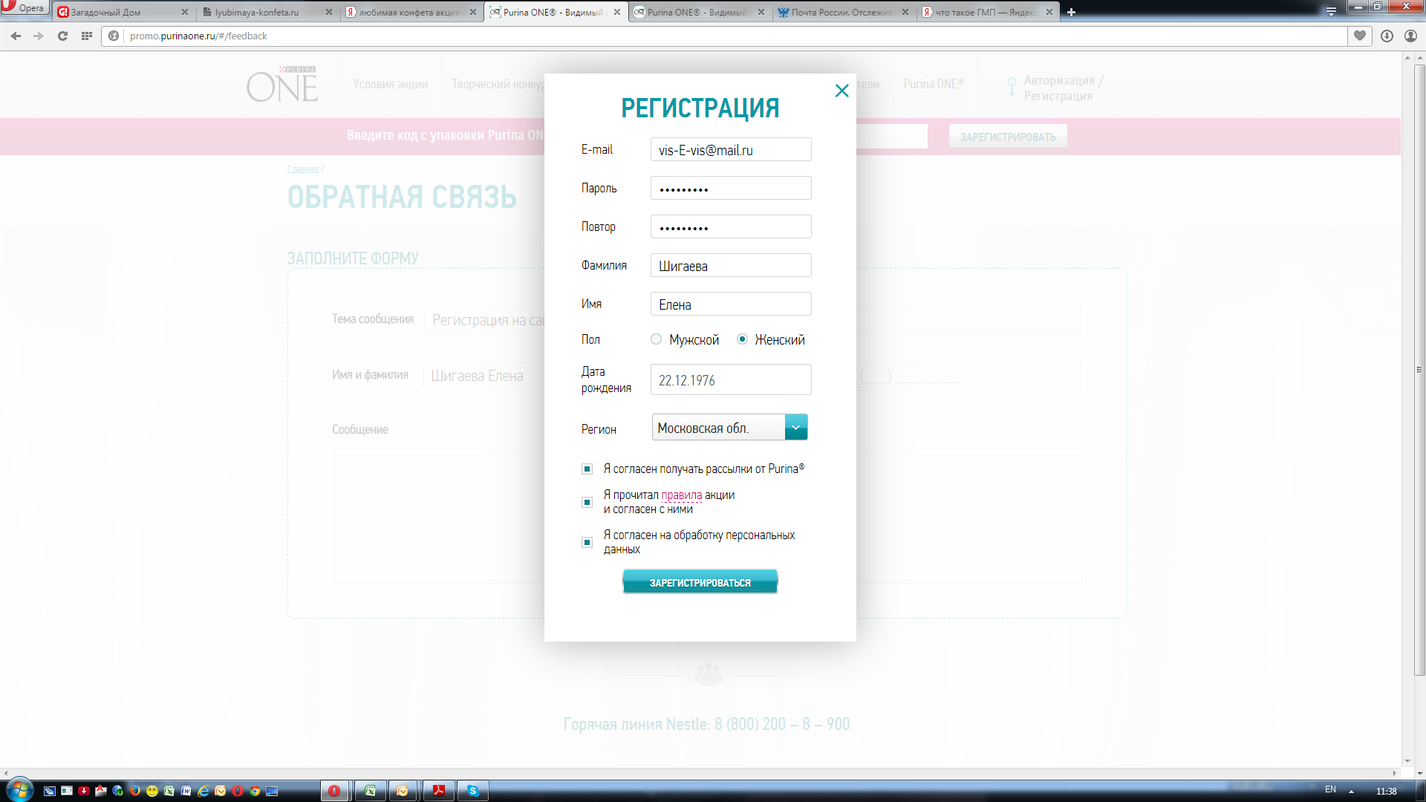
Task: Open the Skype taskbar button
Action: pyautogui.click(x=472, y=791)
